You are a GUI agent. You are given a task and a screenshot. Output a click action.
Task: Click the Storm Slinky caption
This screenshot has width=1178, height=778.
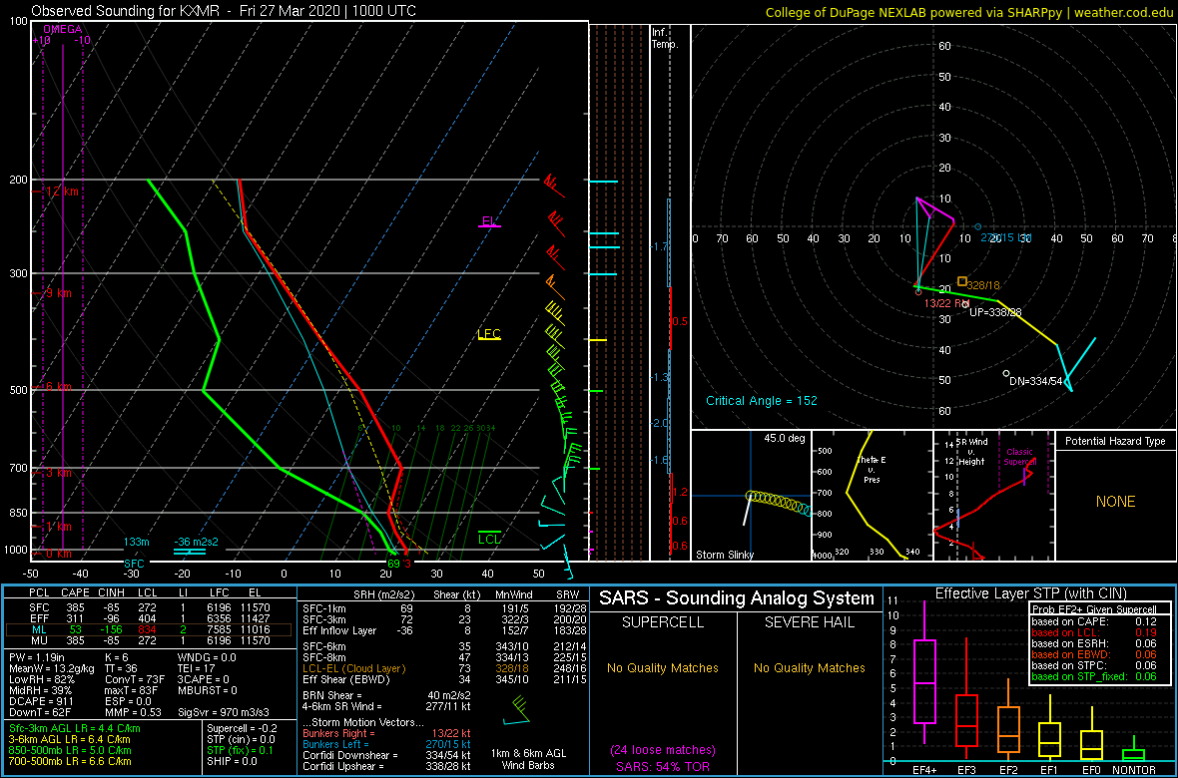pos(725,555)
